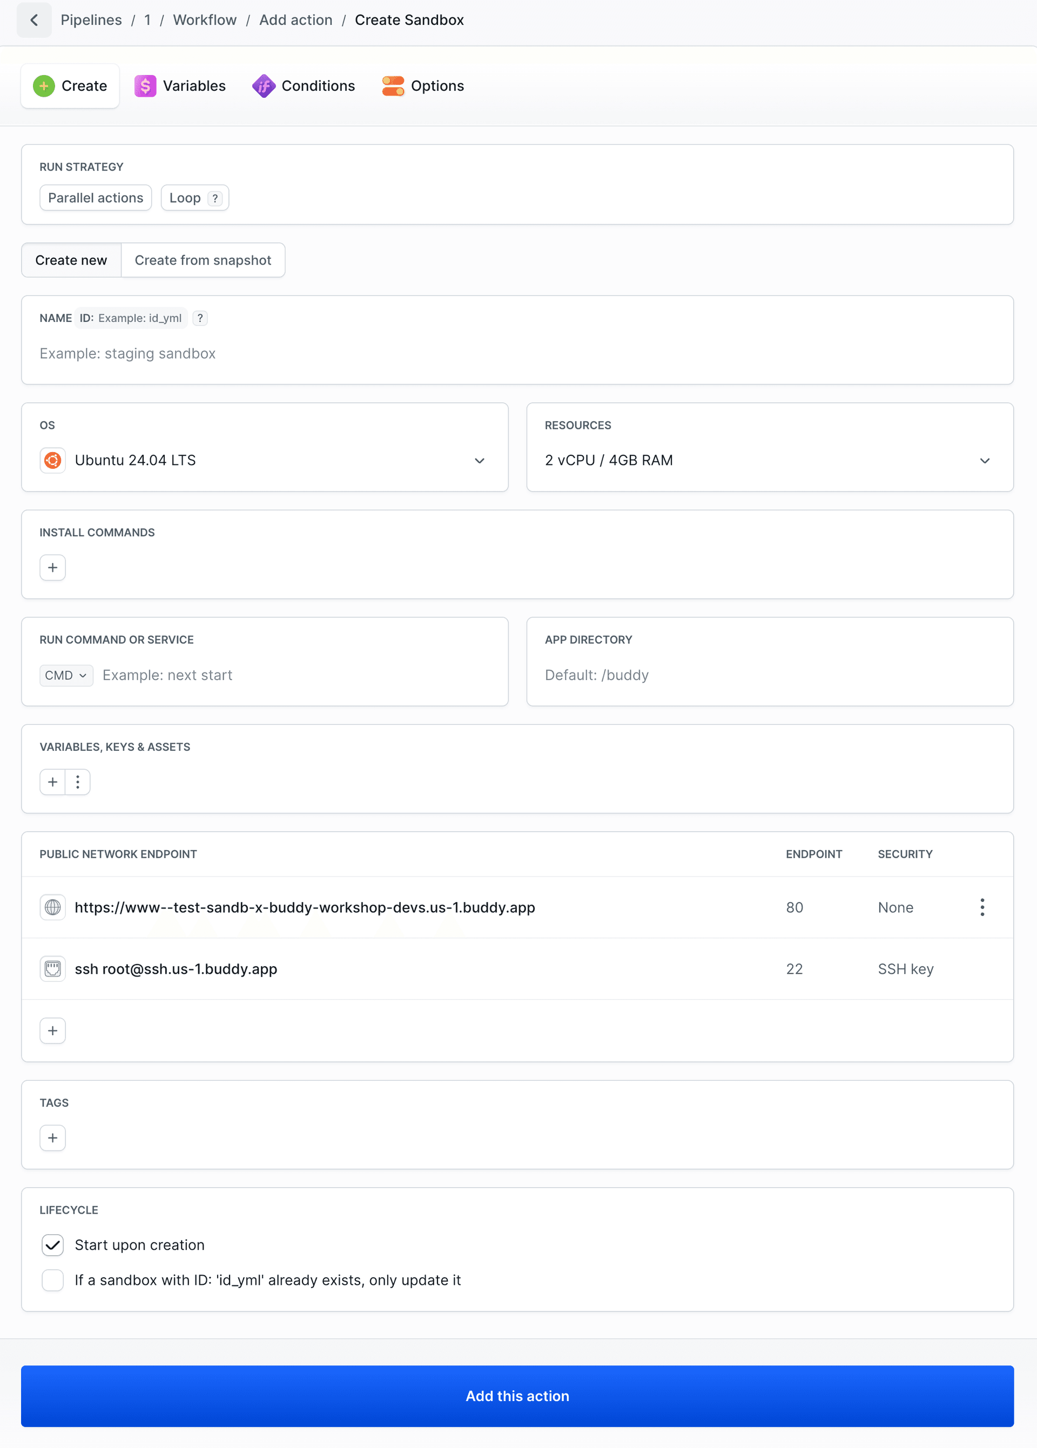Click the Options toggle icon

tap(393, 85)
